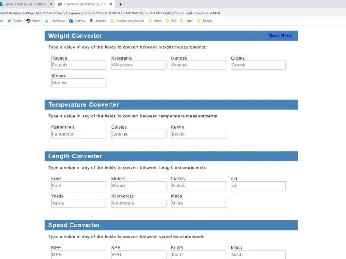The height and width of the screenshot is (259, 346).
Task: Focus the KPH input field
Action: pos(138,255)
